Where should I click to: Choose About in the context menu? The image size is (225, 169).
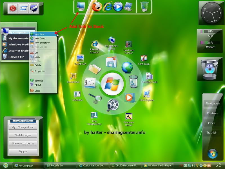43,85
